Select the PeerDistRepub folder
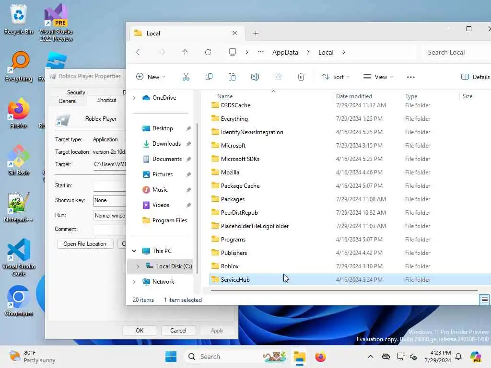This screenshot has width=491, height=368. click(x=350, y=212)
